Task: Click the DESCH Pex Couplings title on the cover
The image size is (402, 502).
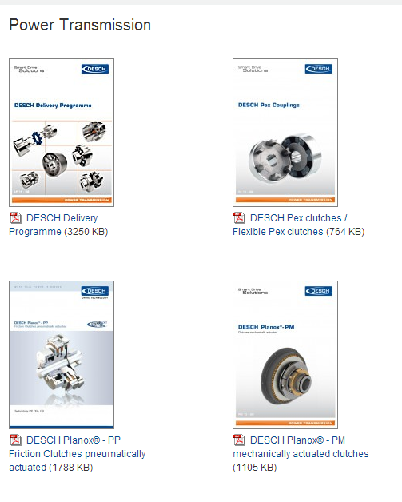Action: click(269, 105)
